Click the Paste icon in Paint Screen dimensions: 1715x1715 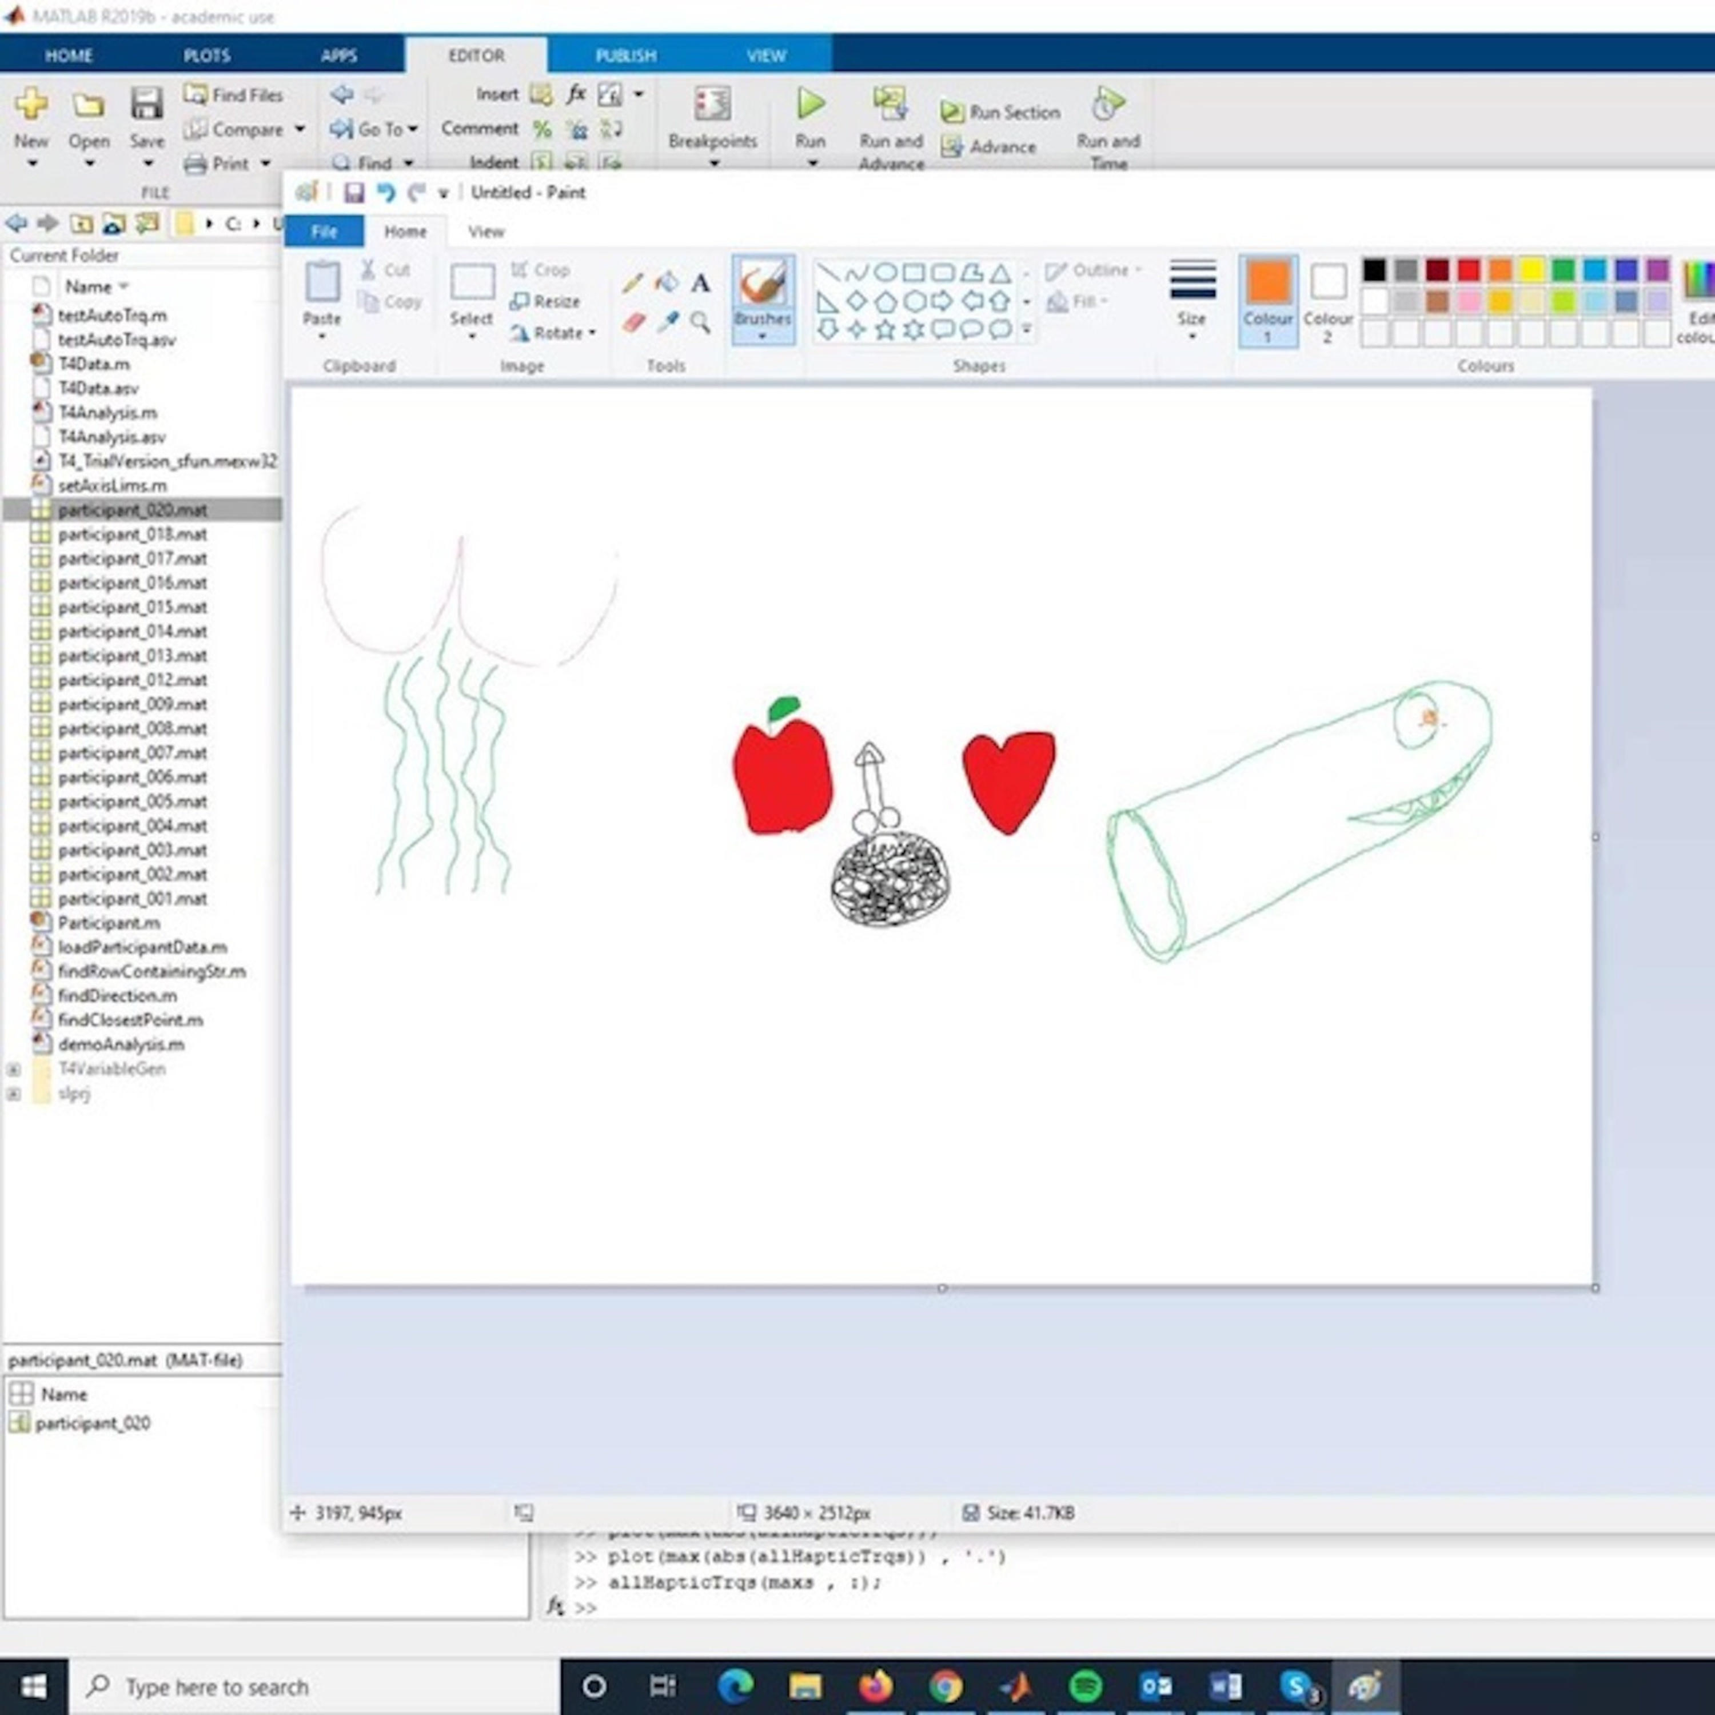(322, 282)
